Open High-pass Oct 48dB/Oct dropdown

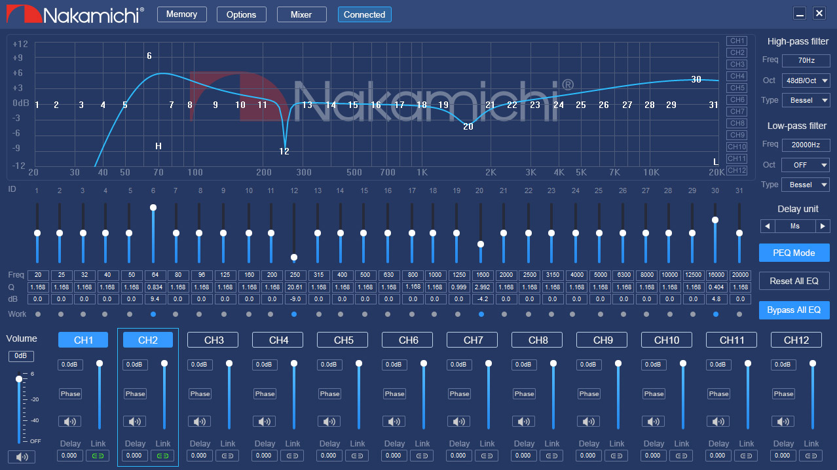[806, 81]
